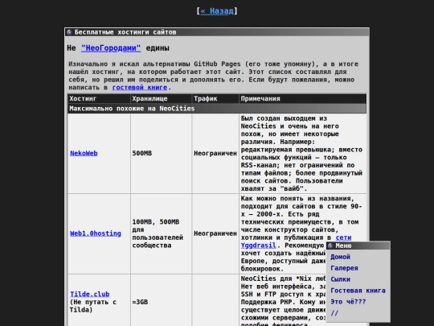Open the NekoWeb hosting link
The height and width of the screenshot is (326, 434).
[84, 153]
